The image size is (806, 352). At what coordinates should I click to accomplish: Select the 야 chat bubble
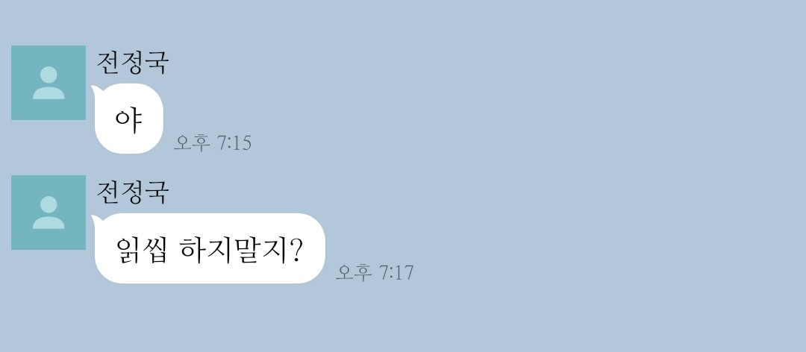coord(129,119)
